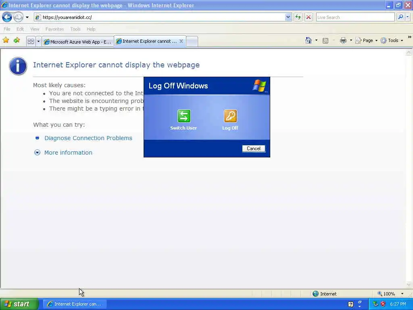Click the 6:27 PM clock

398,304
